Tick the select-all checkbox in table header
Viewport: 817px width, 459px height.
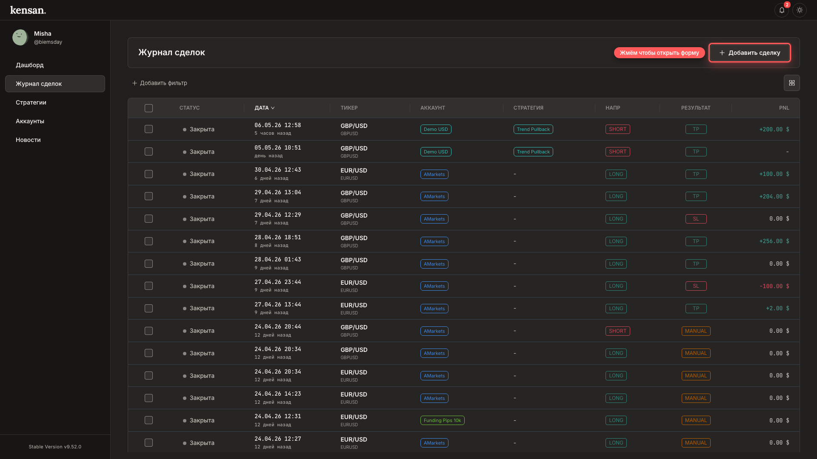tap(149, 108)
